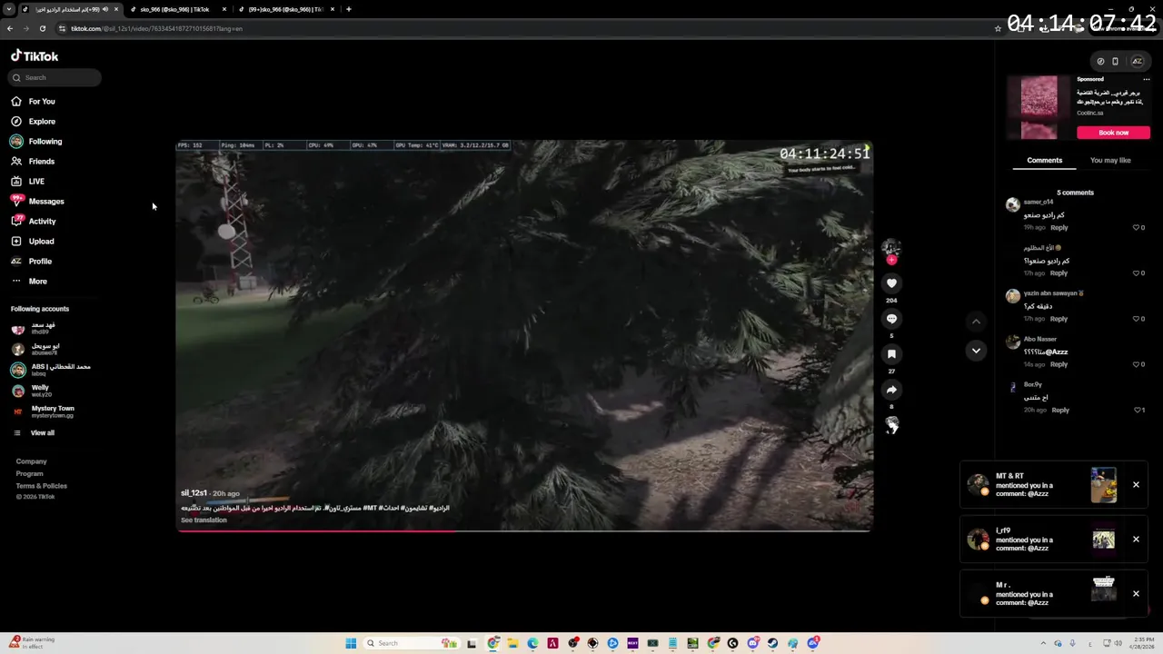Switch to the You may like tab
This screenshot has width=1163, height=654.
tap(1110, 161)
